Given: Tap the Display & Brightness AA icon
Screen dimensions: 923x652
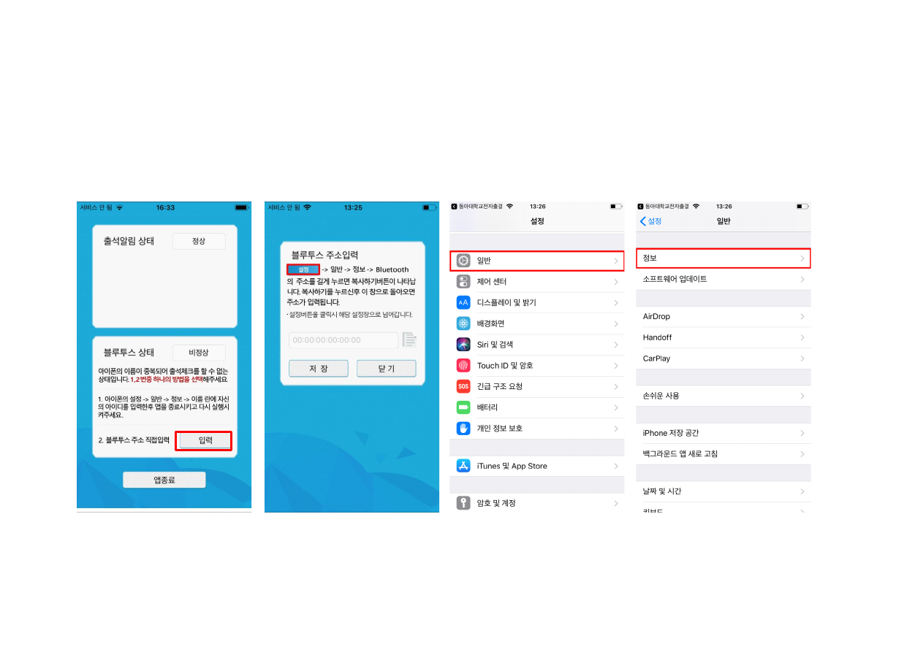Looking at the screenshot, I should pyautogui.click(x=463, y=302).
